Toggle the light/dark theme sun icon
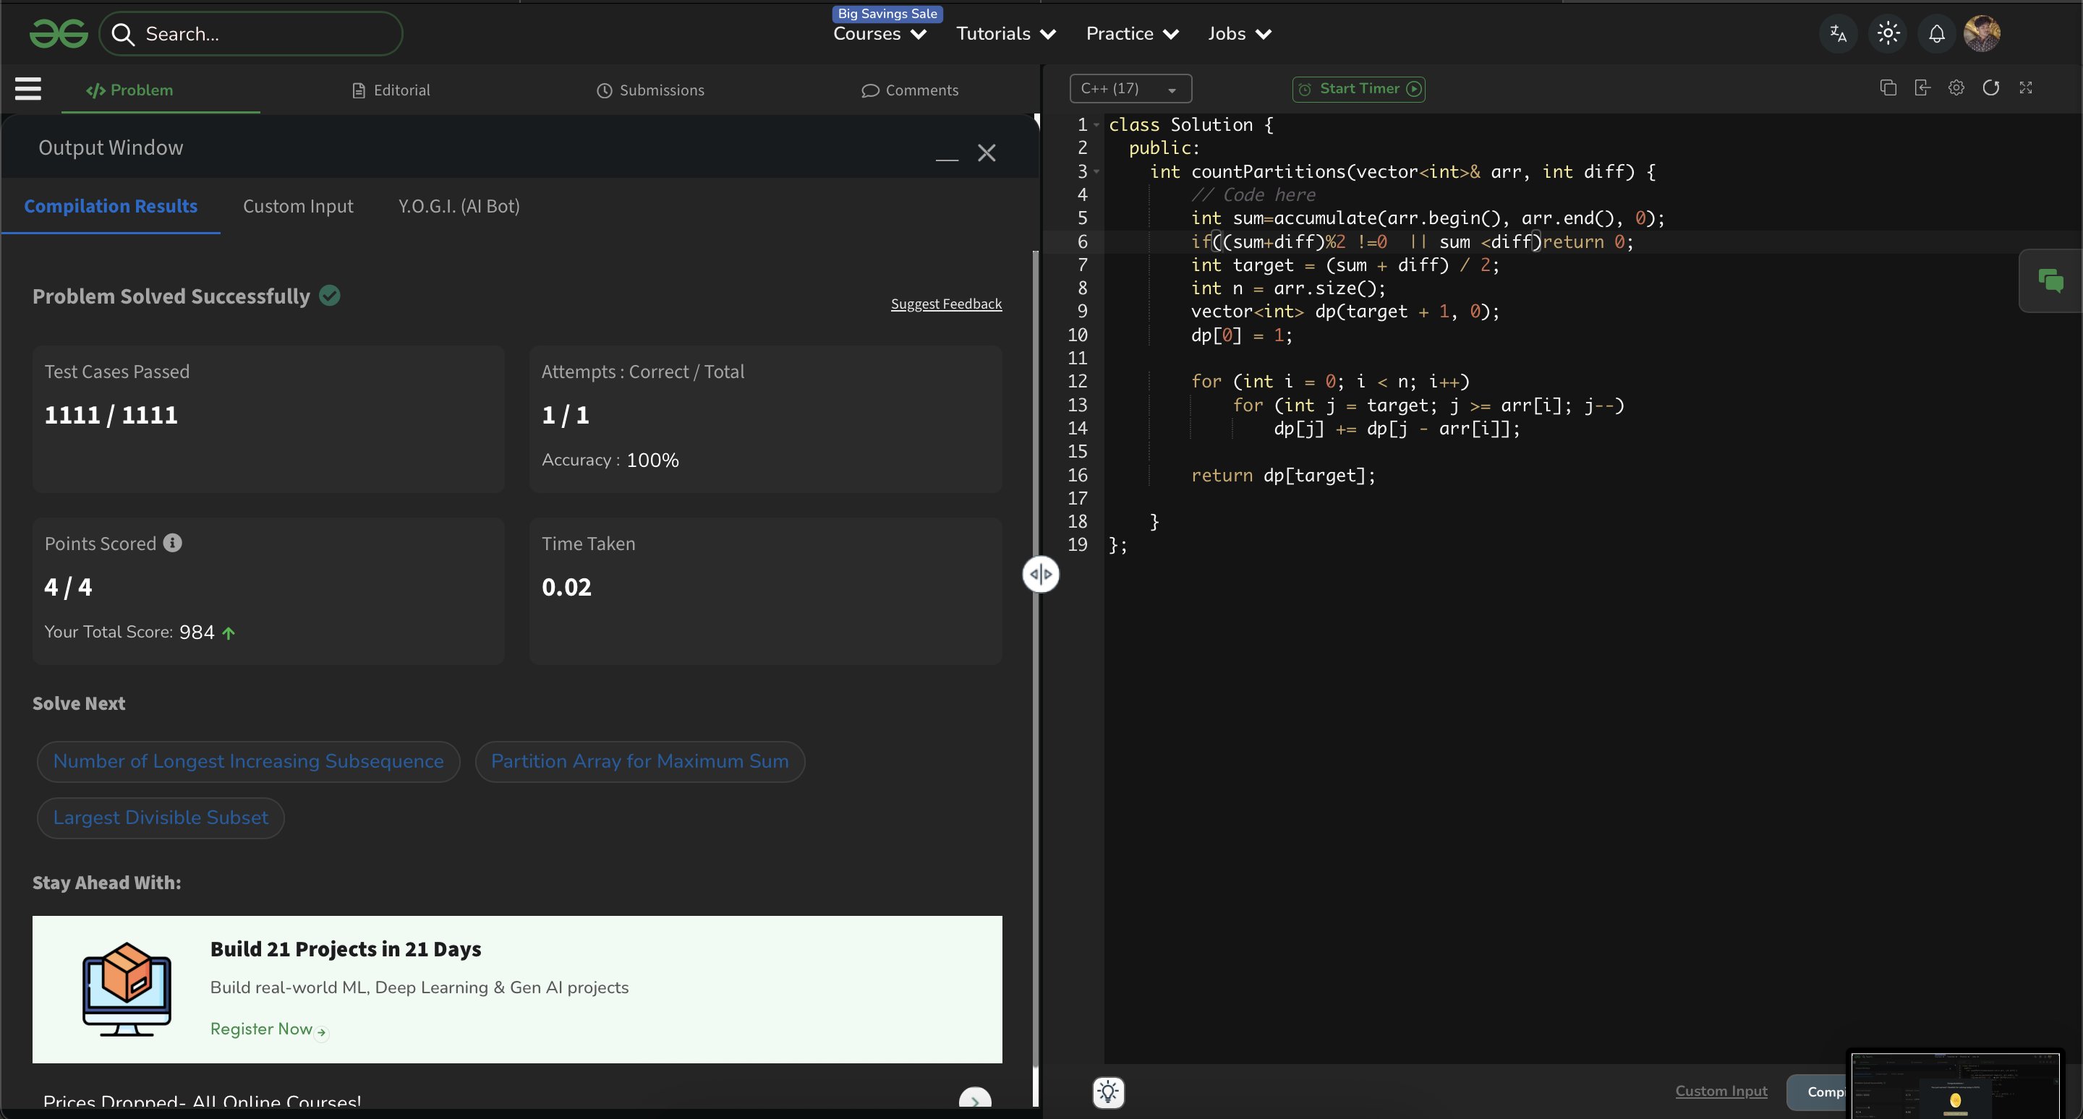Viewport: 2083px width, 1119px height. 1888,34
